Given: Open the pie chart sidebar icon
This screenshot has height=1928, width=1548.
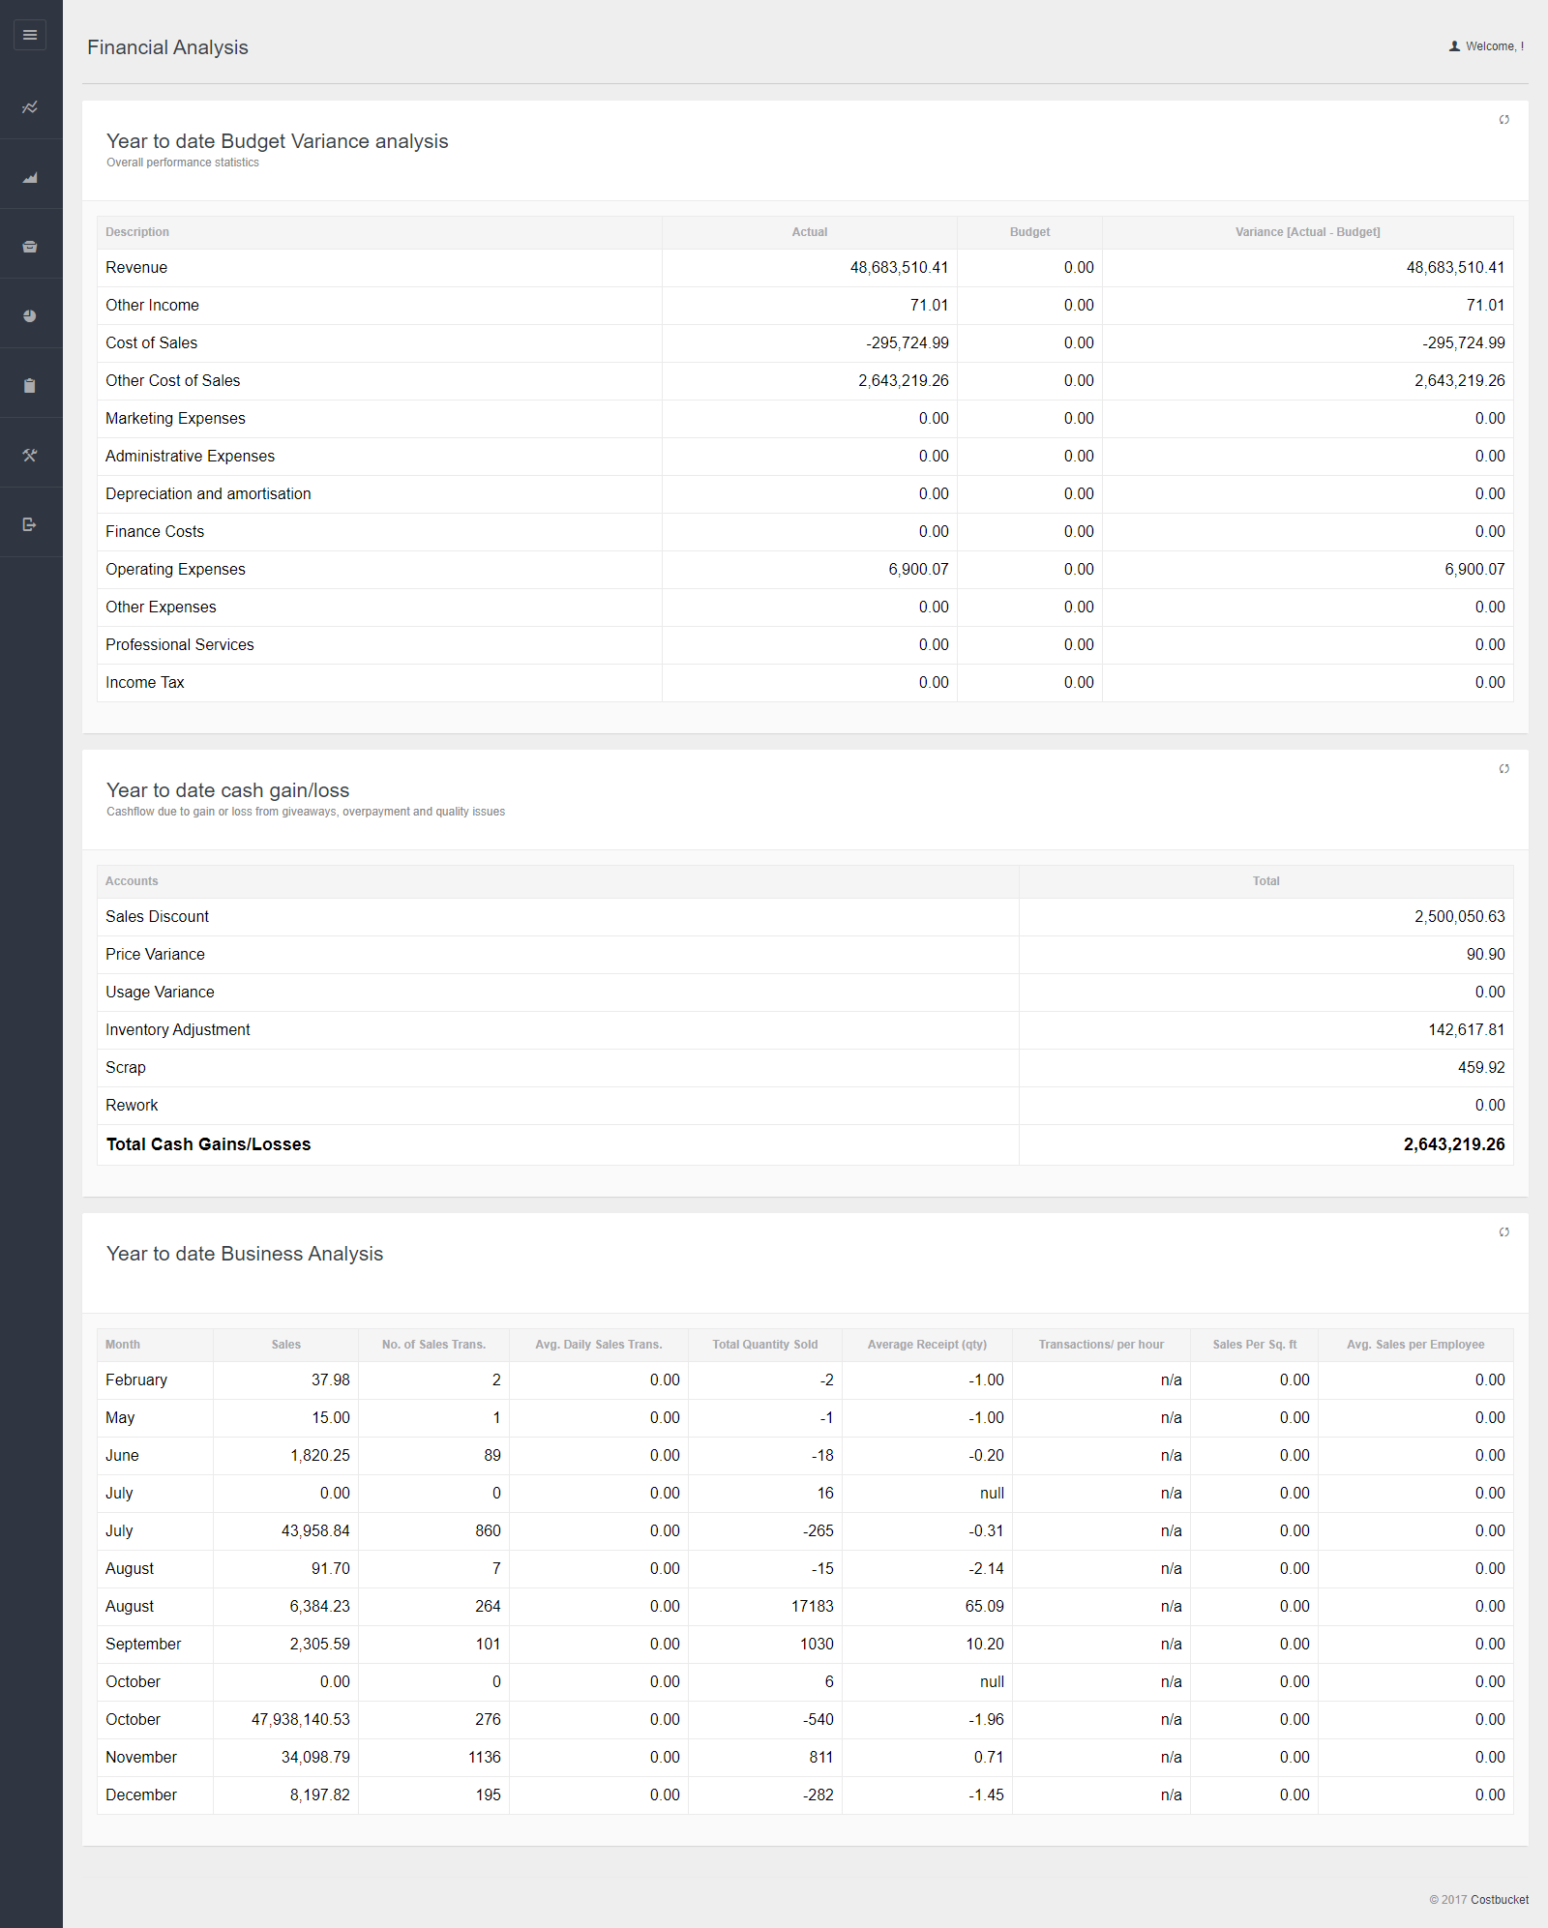Looking at the screenshot, I should (x=30, y=316).
